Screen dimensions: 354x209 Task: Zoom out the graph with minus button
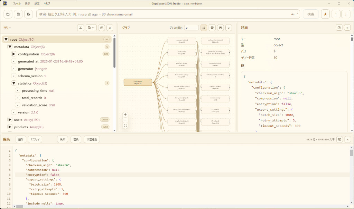point(125,120)
